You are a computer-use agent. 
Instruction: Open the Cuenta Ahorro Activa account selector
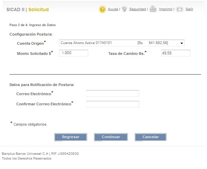click(x=122, y=43)
